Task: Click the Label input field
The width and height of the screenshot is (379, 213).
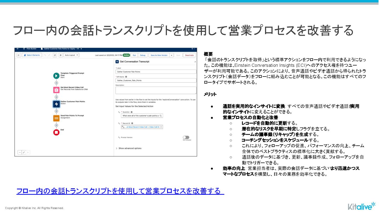Action: pyautogui.click(x=156, y=72)
